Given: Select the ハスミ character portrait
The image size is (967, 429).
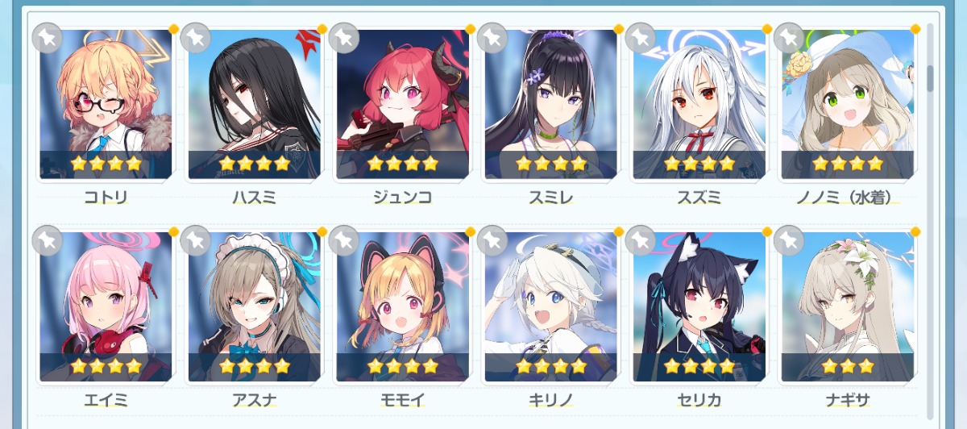Looking at the screenshot, I should pos(254,104).
